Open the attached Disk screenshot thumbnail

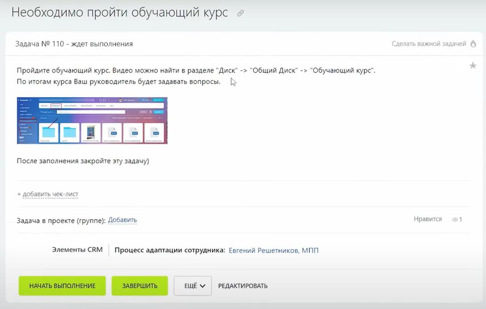(x=92, y=120)
